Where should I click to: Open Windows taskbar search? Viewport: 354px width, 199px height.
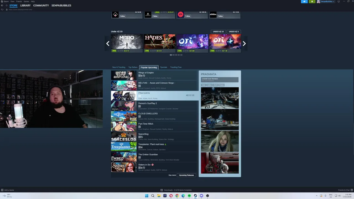(153, 196)
